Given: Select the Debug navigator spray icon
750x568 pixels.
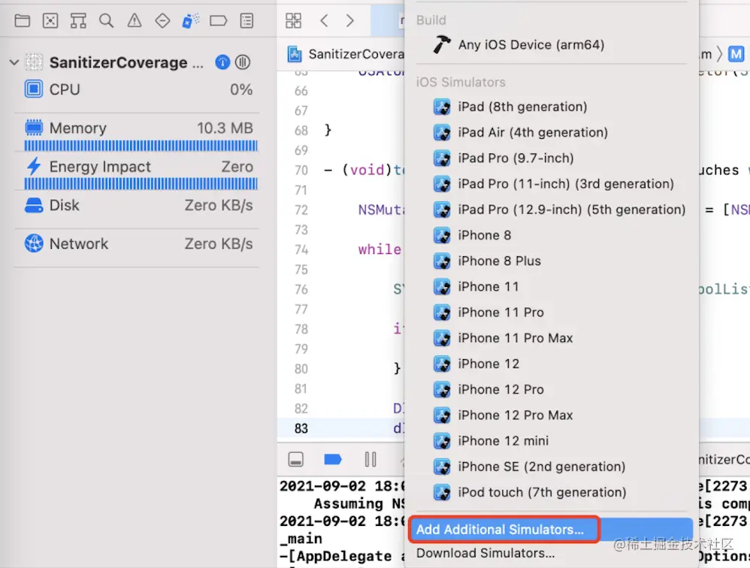Looking at the screenshot, I should tap(190, 20).
